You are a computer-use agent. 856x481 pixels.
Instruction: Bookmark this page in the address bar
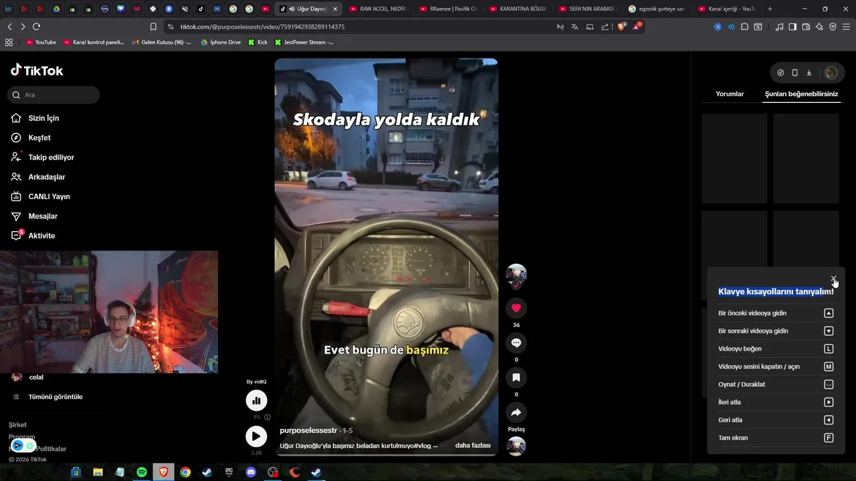tap(153, 27)
